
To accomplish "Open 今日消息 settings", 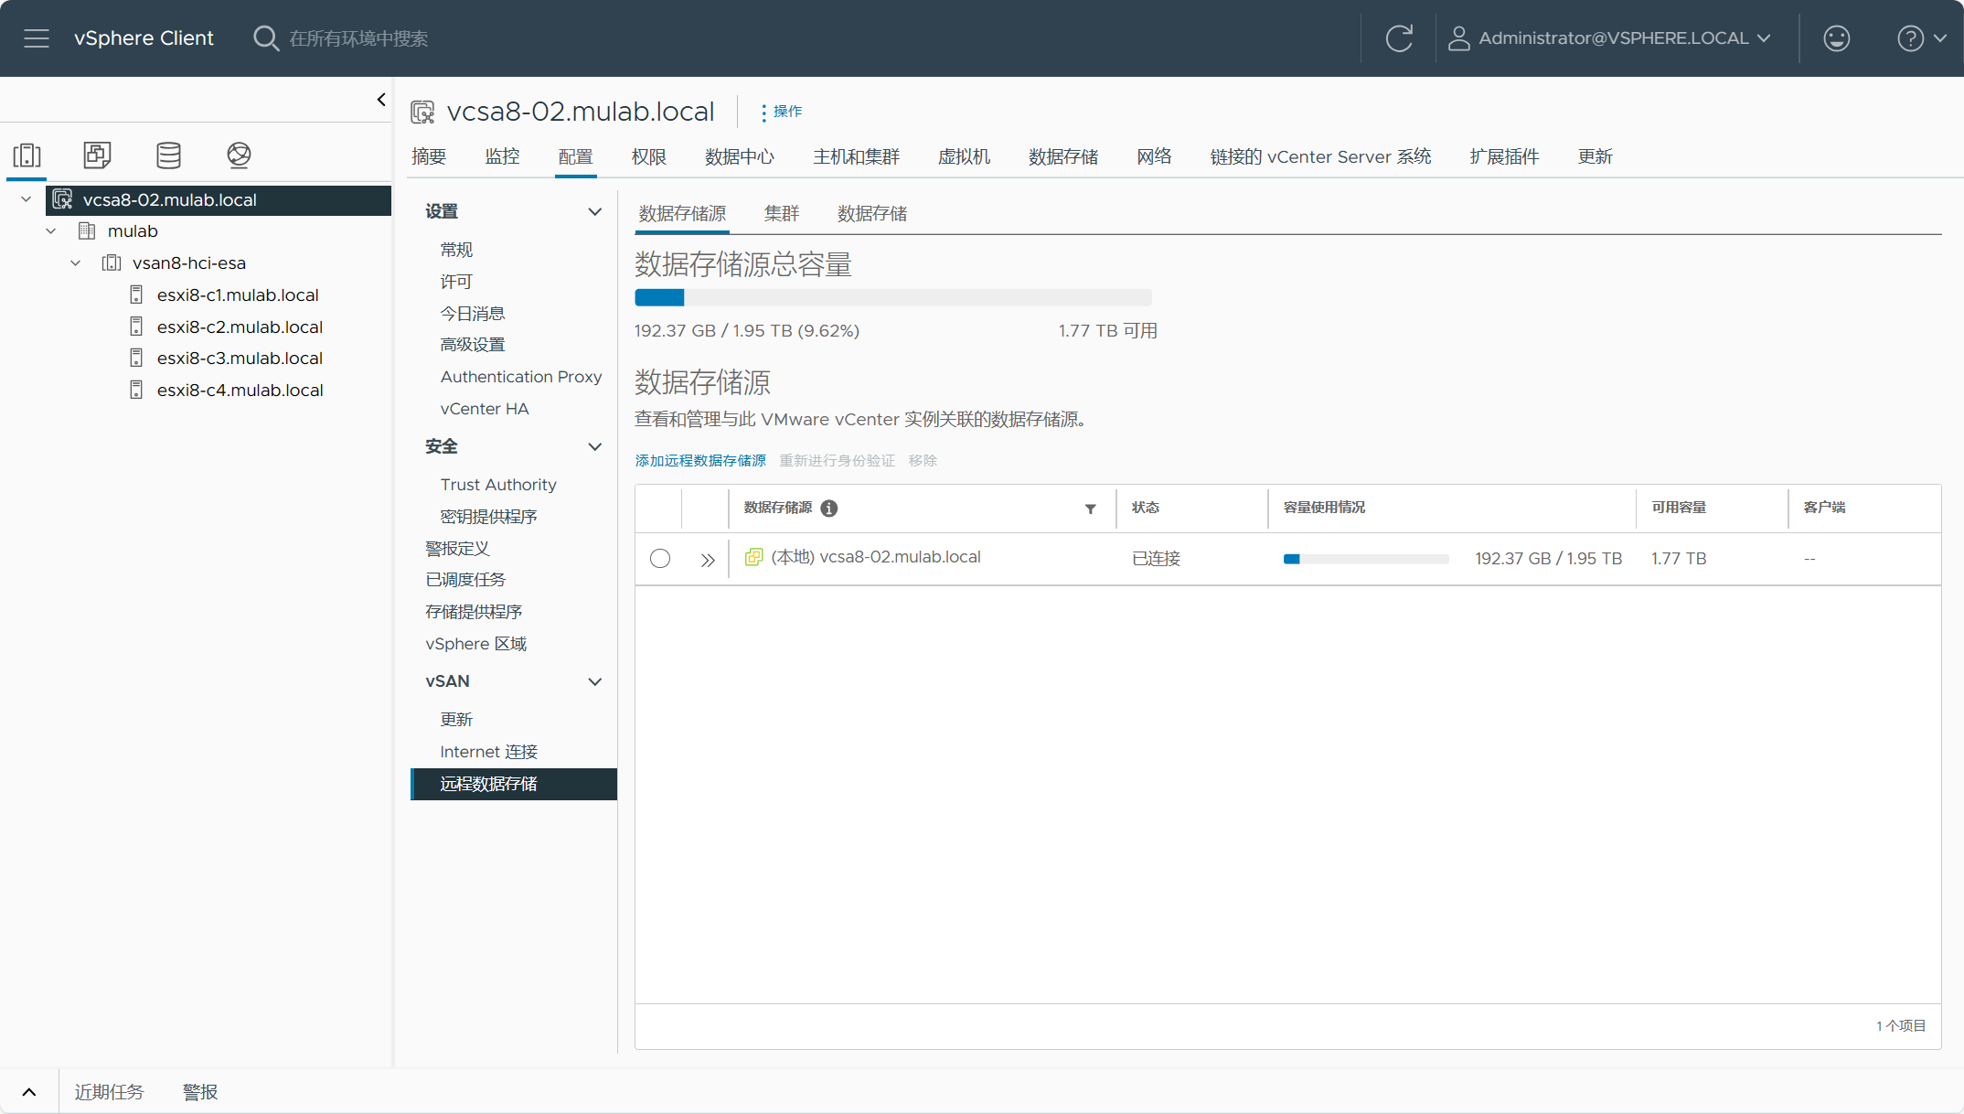I will coord(473,314).
